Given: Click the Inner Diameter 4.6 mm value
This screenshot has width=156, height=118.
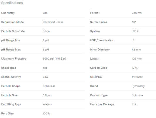Looking at the screenshot, I should tap(136, 50).
